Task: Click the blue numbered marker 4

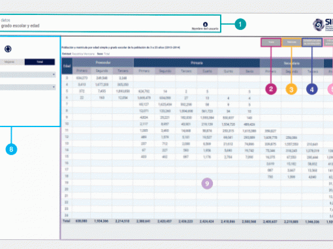Action: [311, 89]
